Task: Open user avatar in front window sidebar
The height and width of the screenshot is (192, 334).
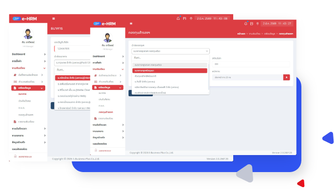Action: pos(107,37)
